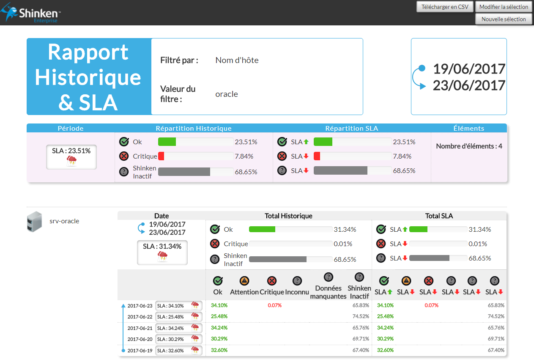Click the srv-oracle server icon

point(34,222)
